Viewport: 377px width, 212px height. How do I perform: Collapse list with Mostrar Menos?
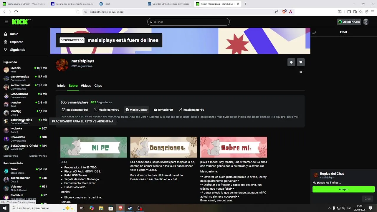point(38,156)
